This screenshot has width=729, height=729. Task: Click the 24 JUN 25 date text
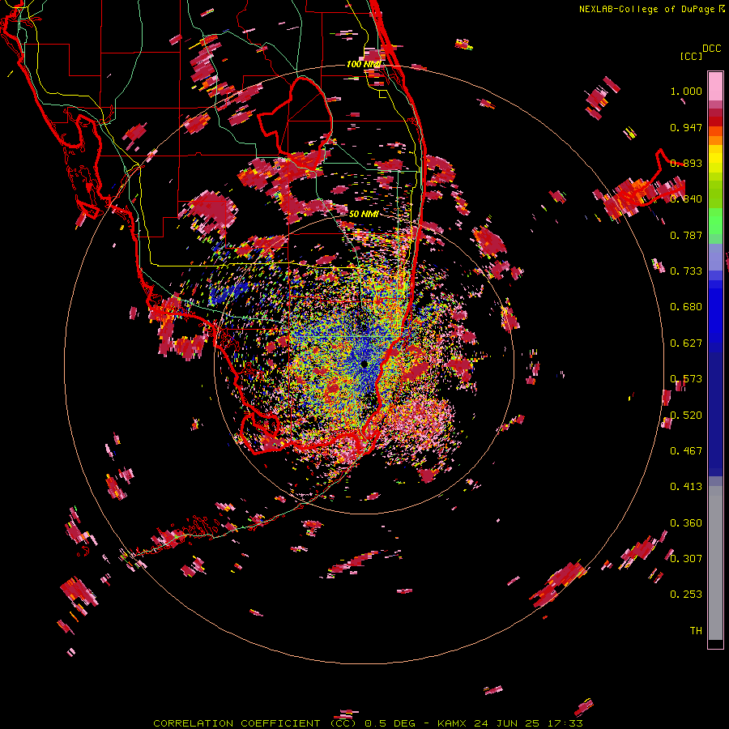click(x=506, y=723)
